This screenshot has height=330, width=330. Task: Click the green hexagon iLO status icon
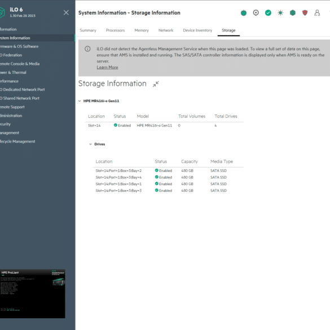pos(293,13)
